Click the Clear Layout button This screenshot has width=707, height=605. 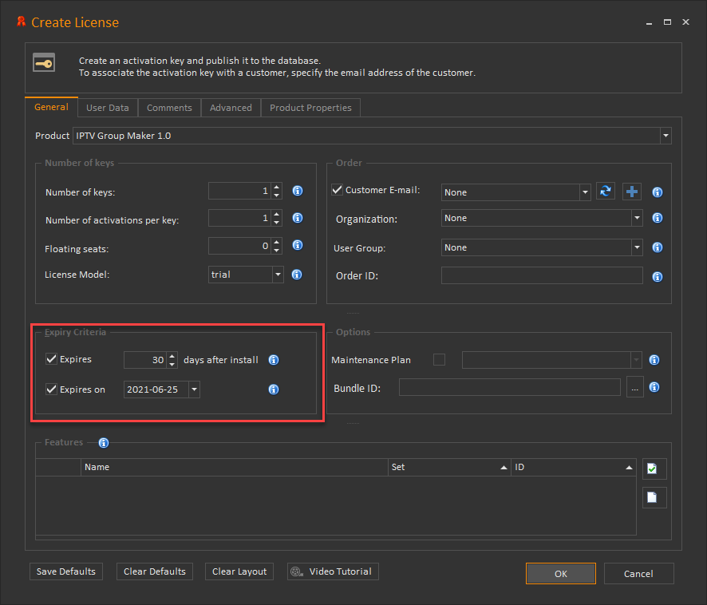point(239,571)
